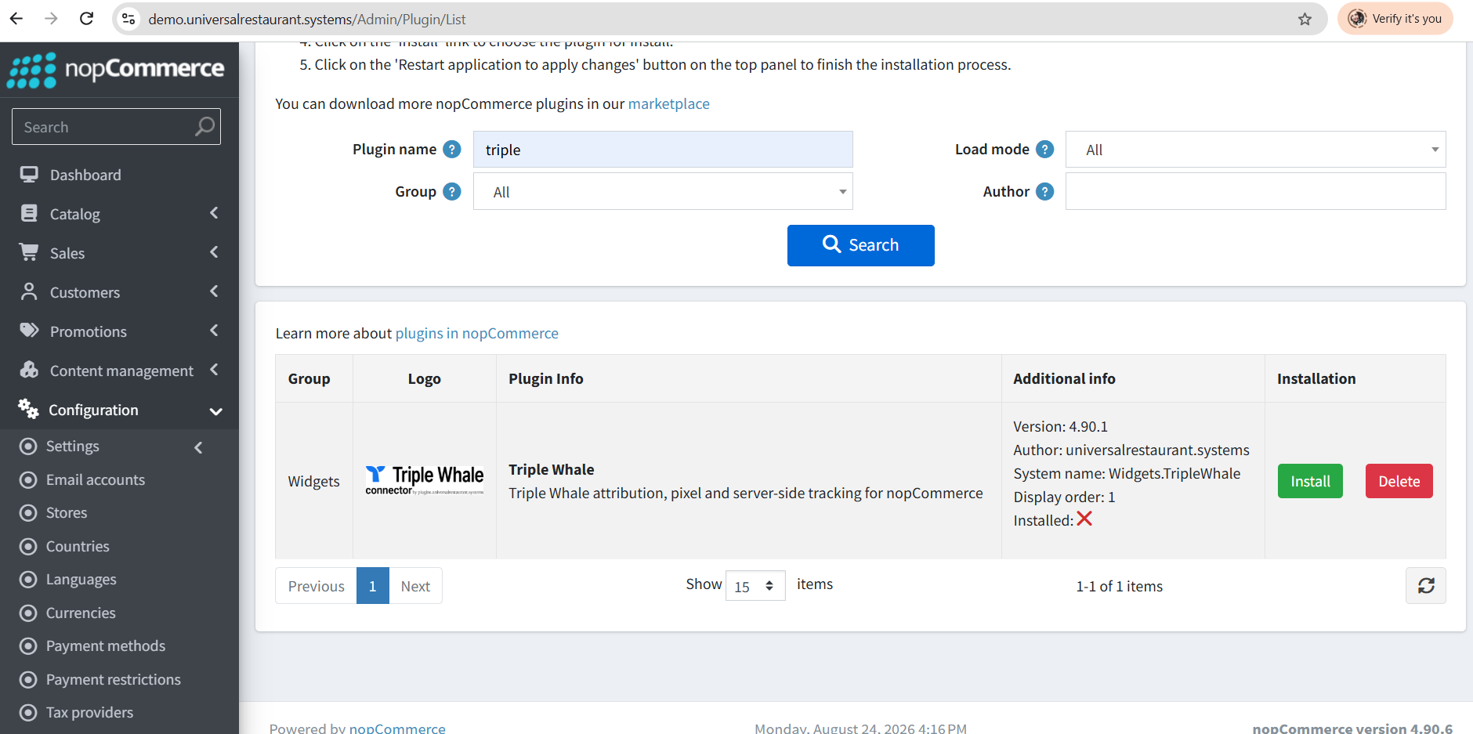The image size is (1473, 734).
Task: Bookmark this page with star icon
Action: coord(1305,19)
